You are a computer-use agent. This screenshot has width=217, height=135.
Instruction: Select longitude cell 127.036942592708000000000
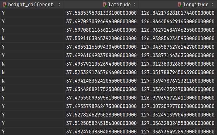pyautogui.click(x=177, y=89)
